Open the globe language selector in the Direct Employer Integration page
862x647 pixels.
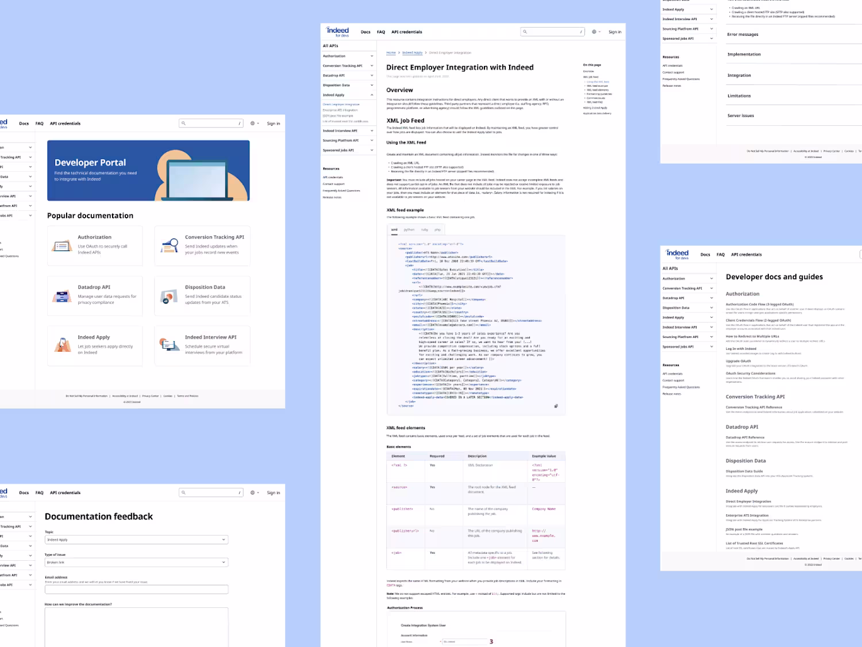(596, 32)
